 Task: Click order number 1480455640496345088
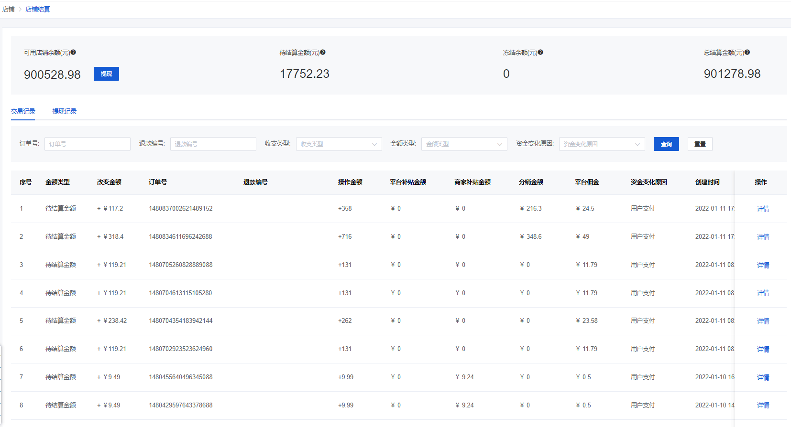tap(181, 377)
